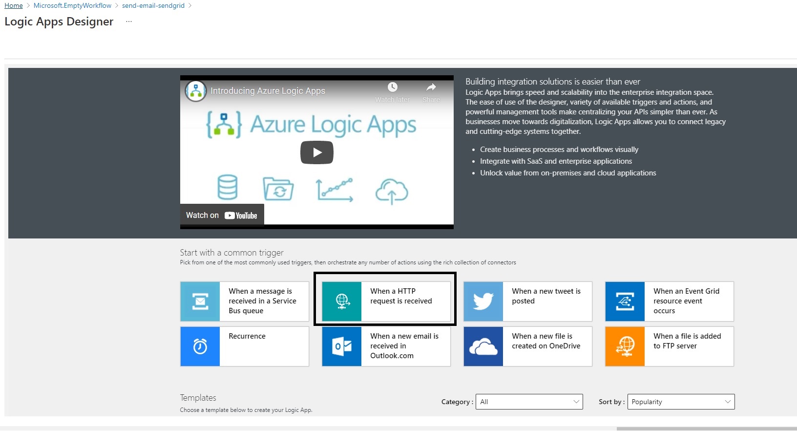This screenshot has width=797, height=431.
Task: Navigate to send-email-sendgrid breadcrumb
Action: pos(153,5)
